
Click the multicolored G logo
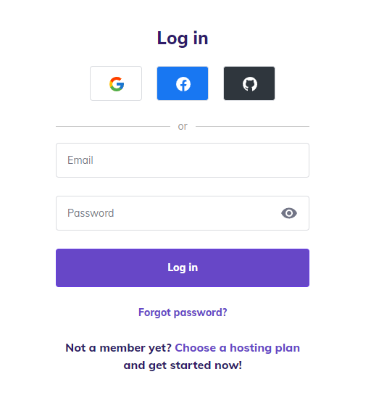click(x=117, y=84)
